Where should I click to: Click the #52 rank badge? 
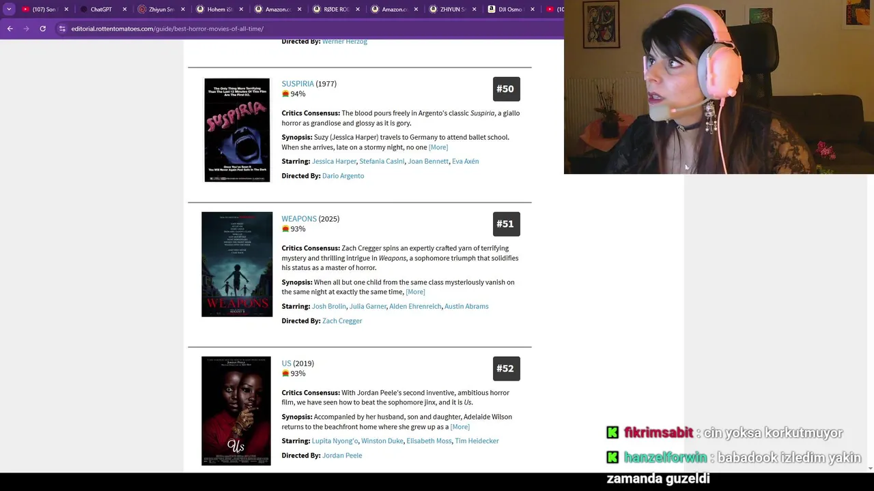(506, 369)
